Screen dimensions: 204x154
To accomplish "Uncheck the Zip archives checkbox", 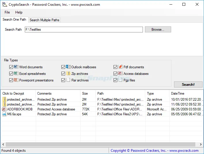I will tap(63, 74).
